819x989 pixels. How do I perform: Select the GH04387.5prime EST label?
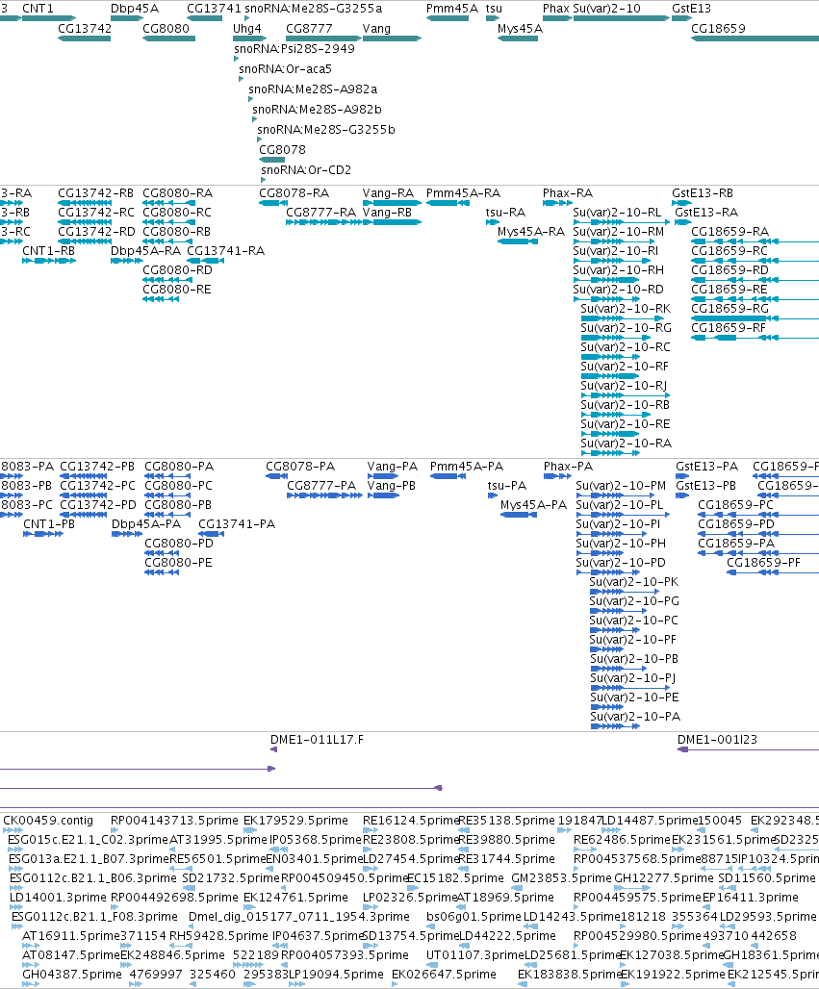pyautogui.click(x=72, y=974)
